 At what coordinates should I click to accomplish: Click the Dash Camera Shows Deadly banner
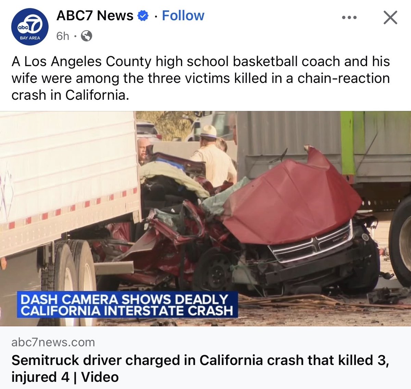pyautogui.click(x=127, y=305)
